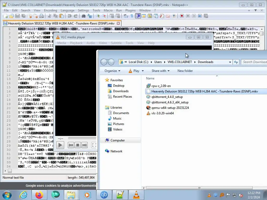Click the Explorer horizontal scrollbar

199,188
